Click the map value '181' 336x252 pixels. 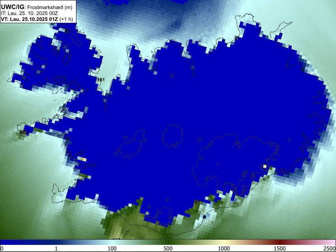point(101,80)
